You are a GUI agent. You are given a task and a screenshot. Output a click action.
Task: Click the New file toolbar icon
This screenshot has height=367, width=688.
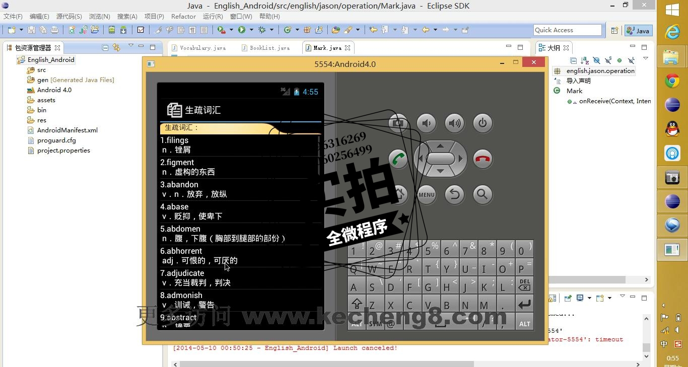[x=12, y=30]
